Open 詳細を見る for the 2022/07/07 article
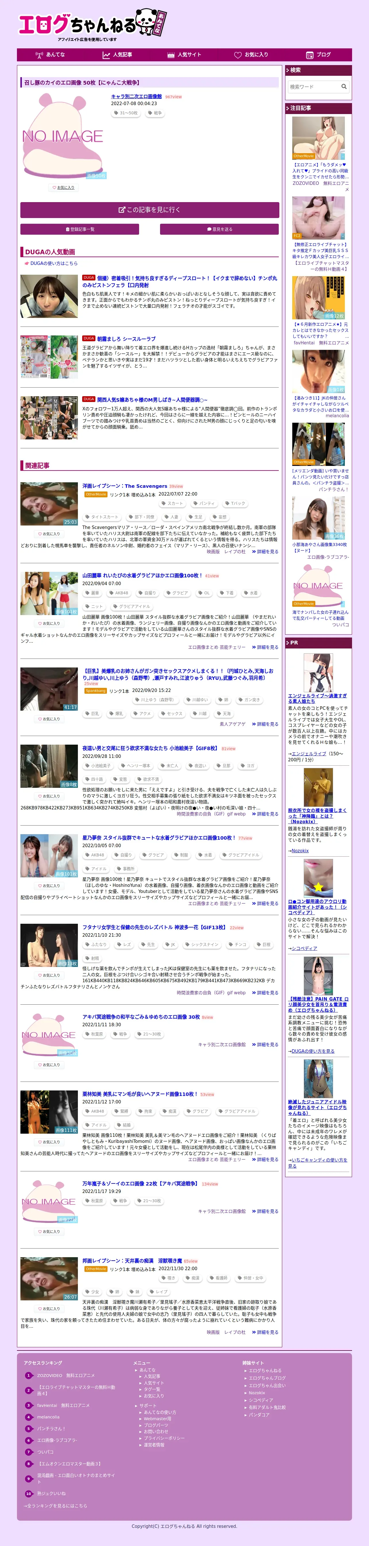This screenshot has height=1546, width=369. 265,551
